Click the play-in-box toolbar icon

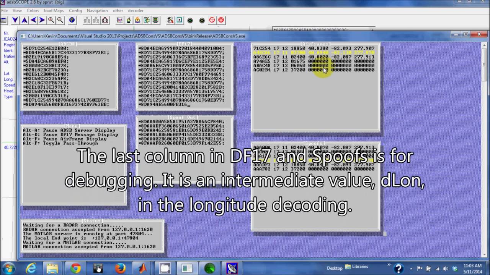pyautogui.click(x=179, y=20)
